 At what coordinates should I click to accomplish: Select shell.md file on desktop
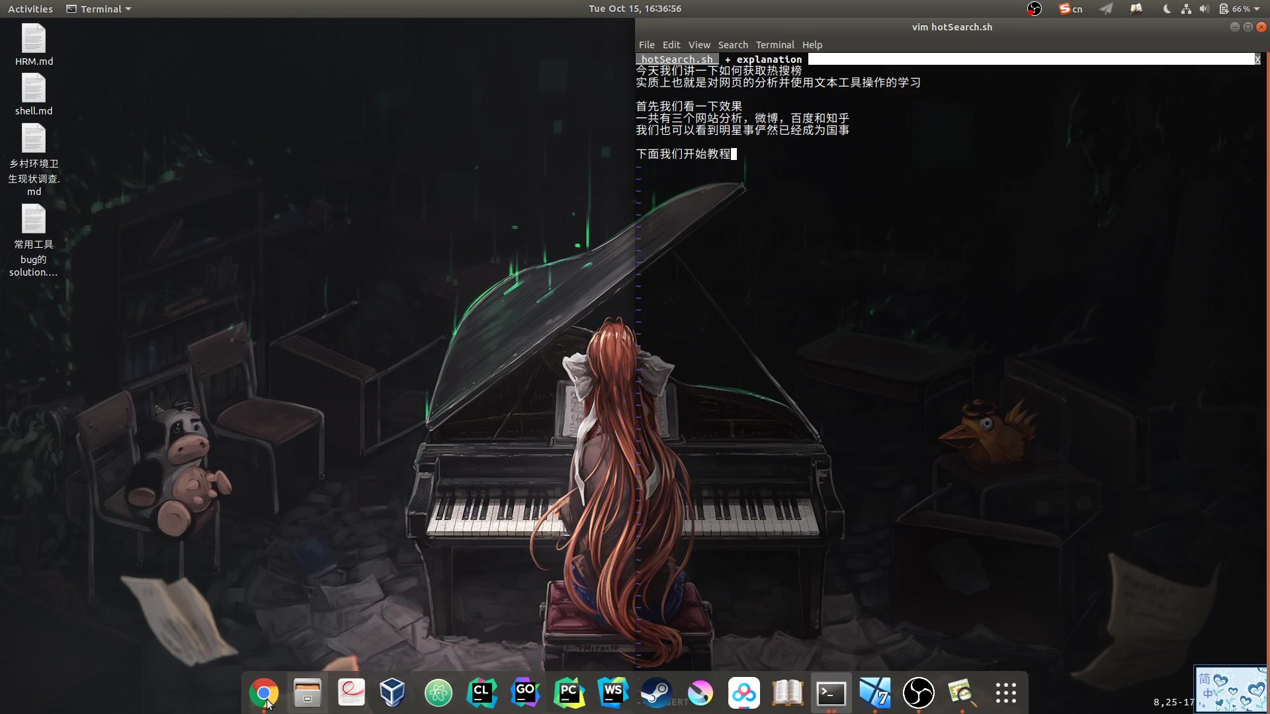(x=34, y=94)
